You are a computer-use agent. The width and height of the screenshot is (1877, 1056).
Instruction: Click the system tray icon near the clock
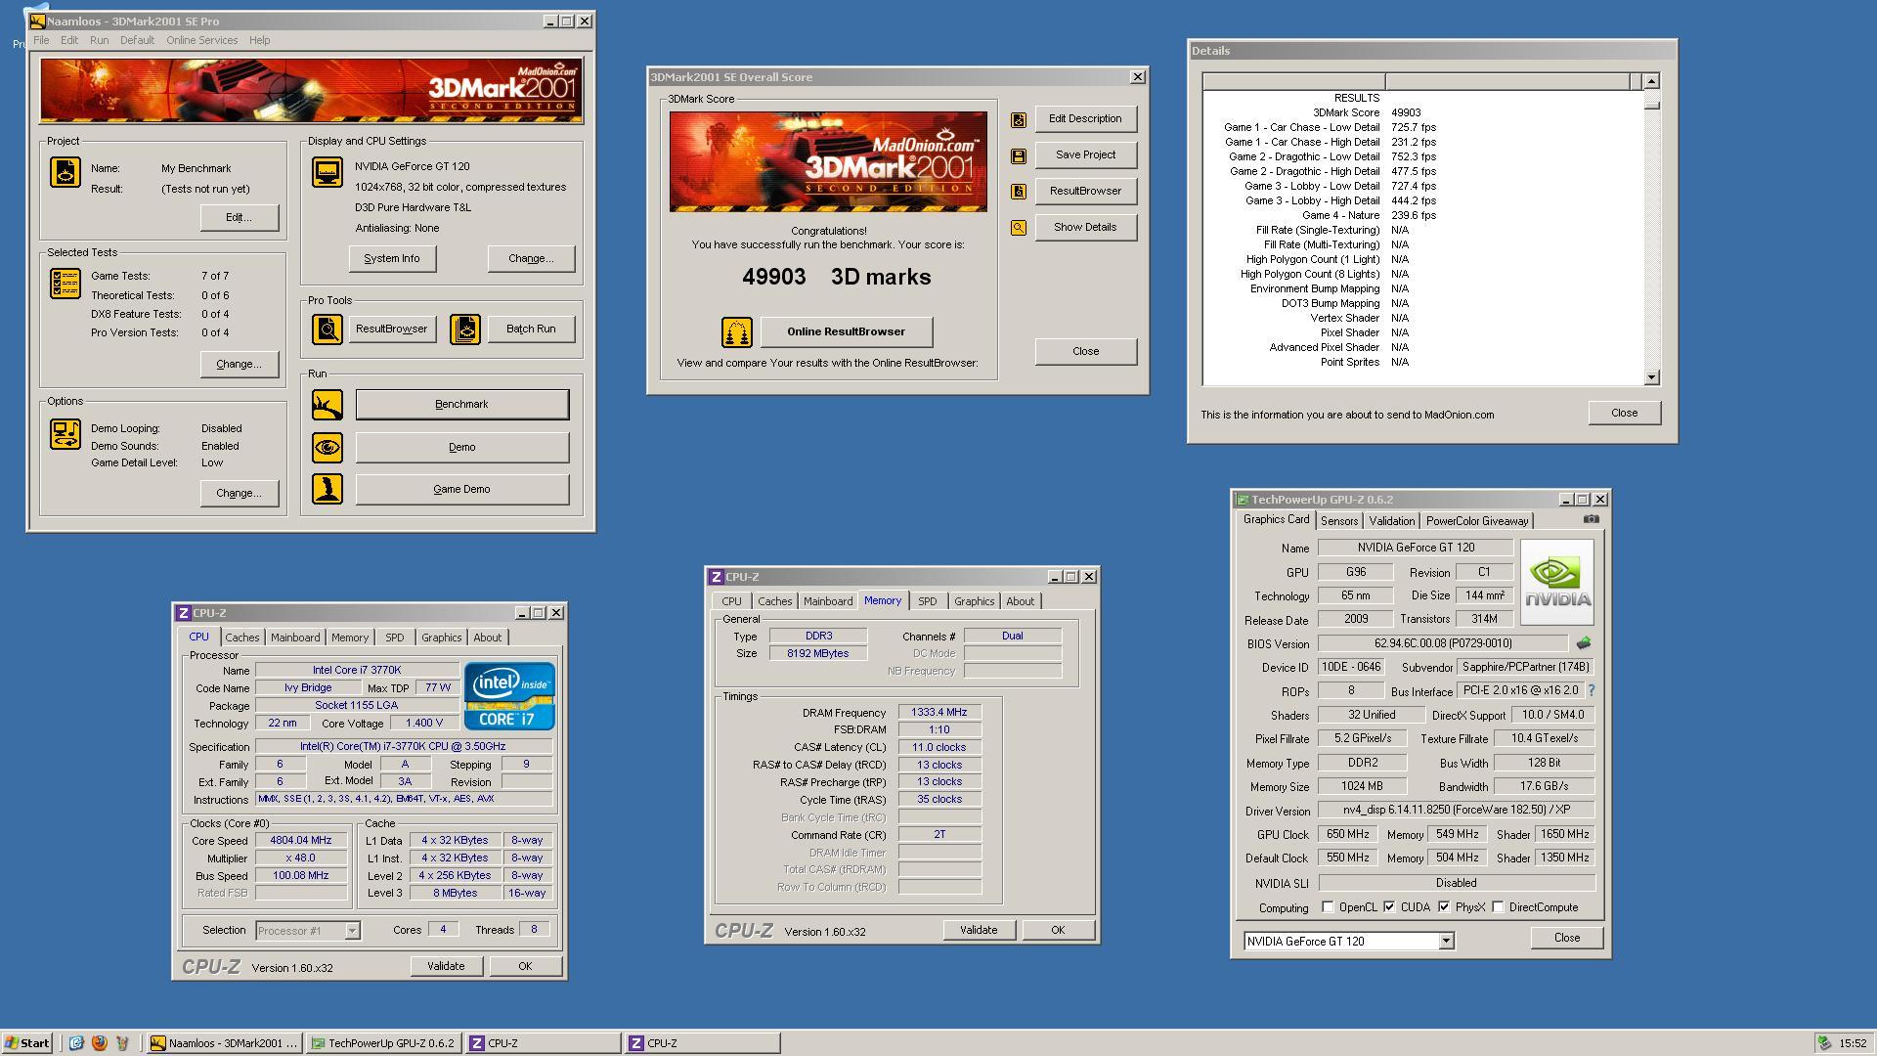click(x=1824, y=1043)
